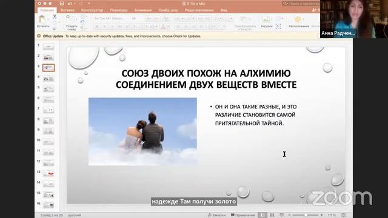Select slide 13 thumbnail

pos(48,173)
